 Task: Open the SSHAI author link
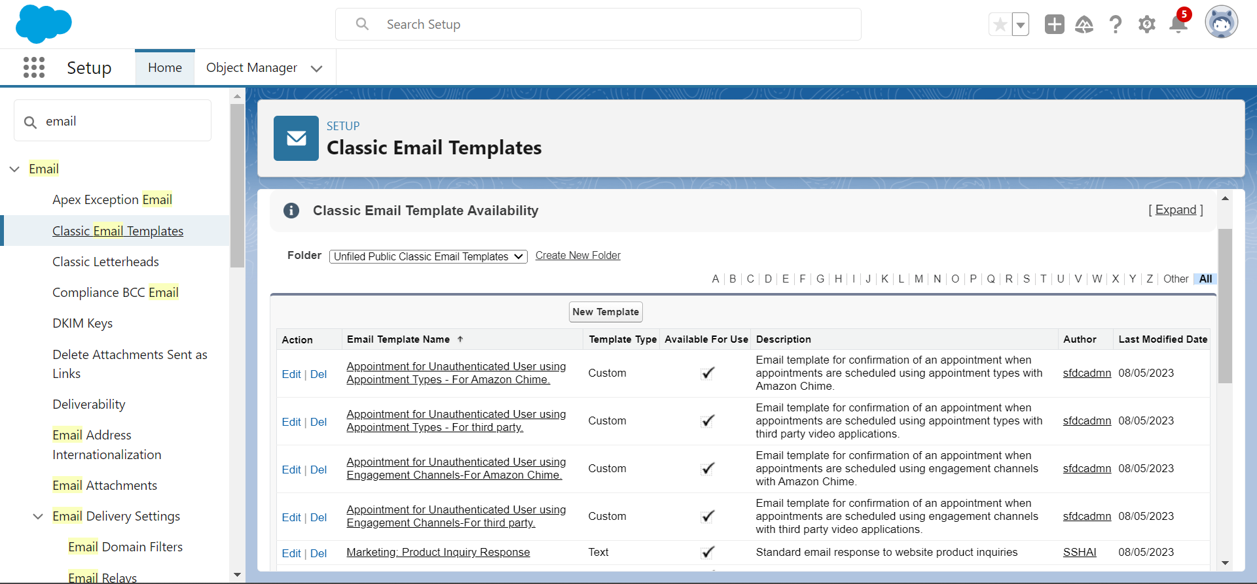(1080, 552)
